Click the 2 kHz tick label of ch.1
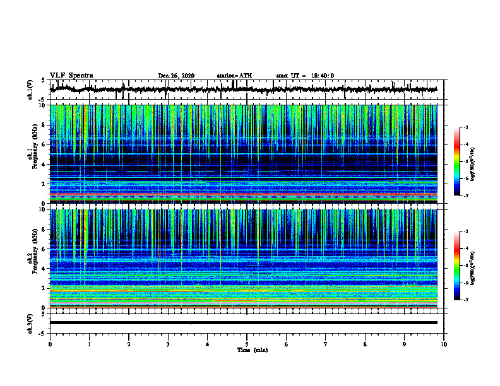This screenshot has height=386, width=500. (x=44, y=184)
